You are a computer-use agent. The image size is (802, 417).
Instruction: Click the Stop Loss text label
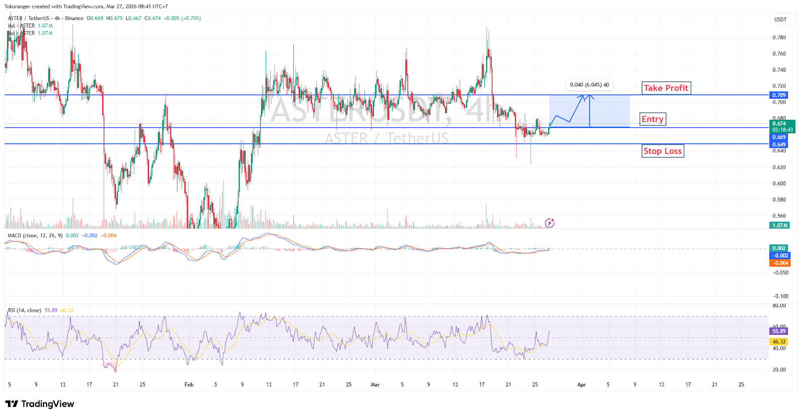663,151
